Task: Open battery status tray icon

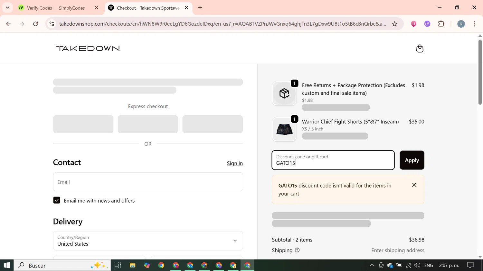Action: pyautogui.click(x=399, y=265)
